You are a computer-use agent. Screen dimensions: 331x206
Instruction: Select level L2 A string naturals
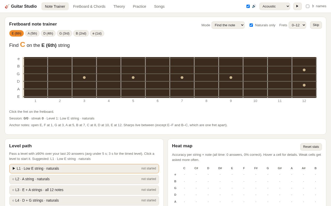point(84,179)
